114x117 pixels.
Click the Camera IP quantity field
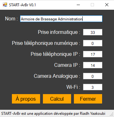pos(93,65)
